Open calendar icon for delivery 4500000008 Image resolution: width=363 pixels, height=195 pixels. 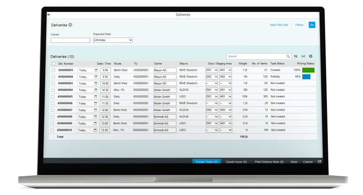95,117
